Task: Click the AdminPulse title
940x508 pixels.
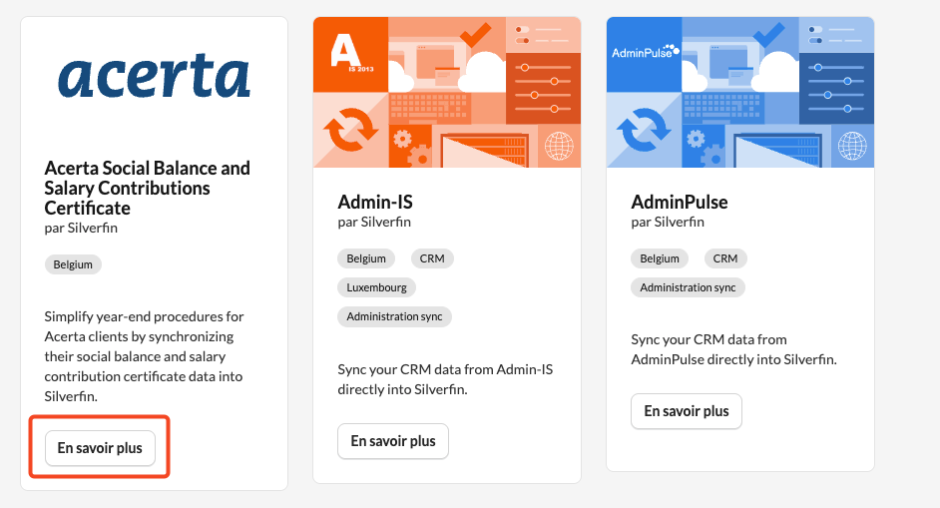Action: tap(680, 203)
